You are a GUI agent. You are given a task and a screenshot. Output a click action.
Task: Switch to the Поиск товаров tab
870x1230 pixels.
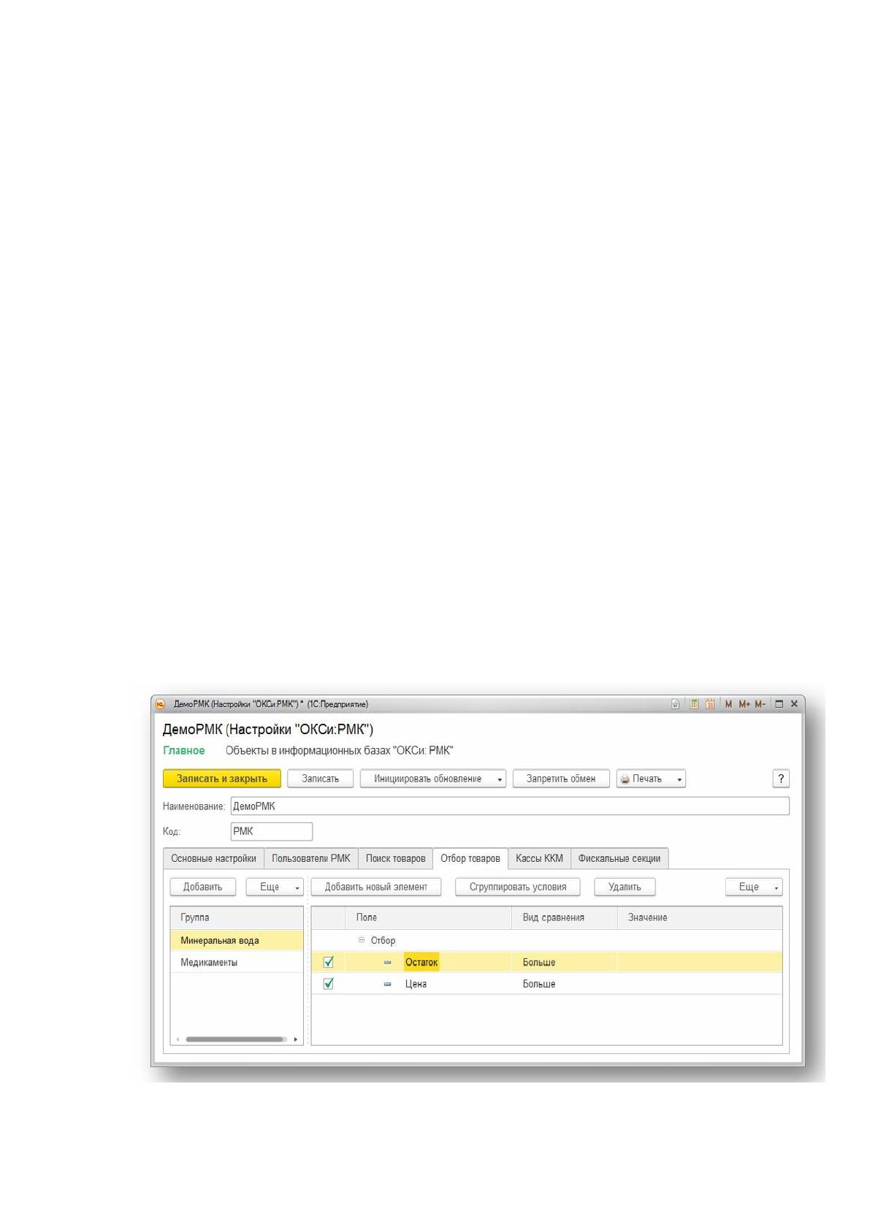click(395, 858)
